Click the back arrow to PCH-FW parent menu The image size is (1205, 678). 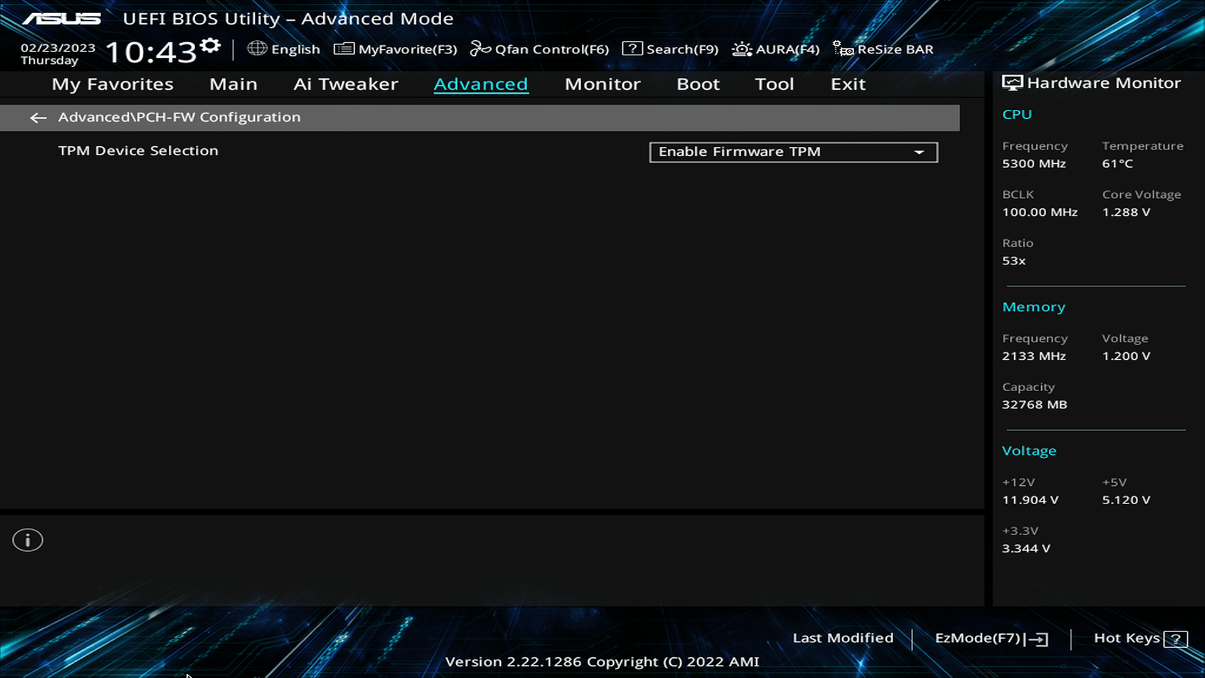click(38, 117)
